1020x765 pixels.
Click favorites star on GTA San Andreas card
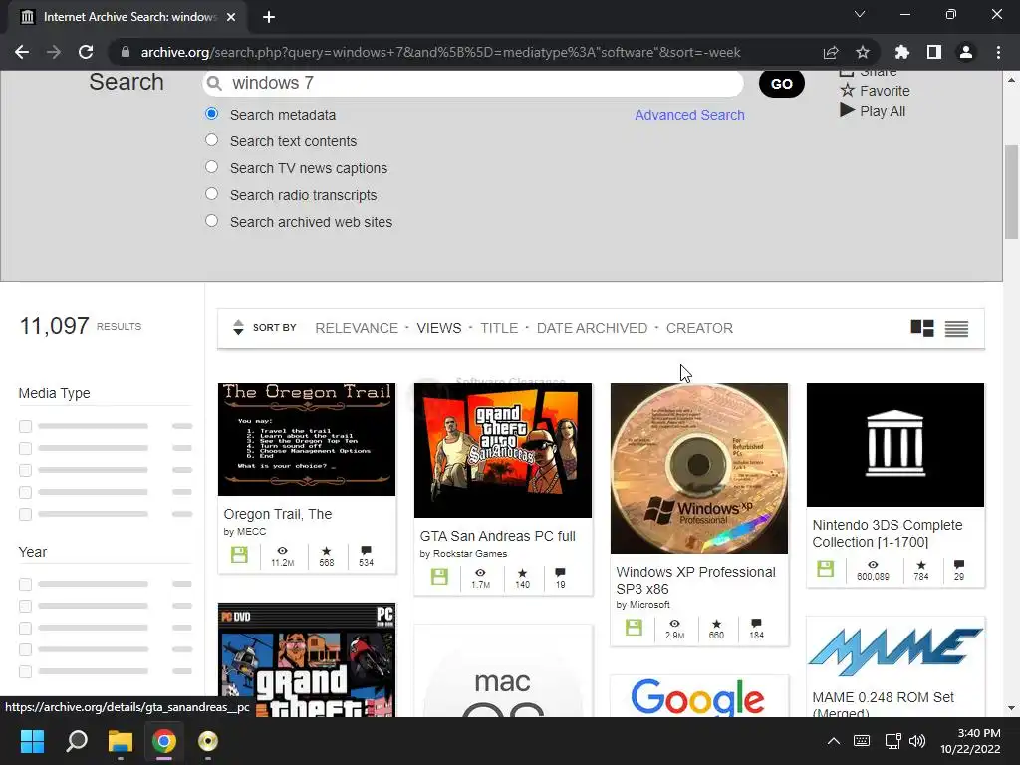(522, 573)
